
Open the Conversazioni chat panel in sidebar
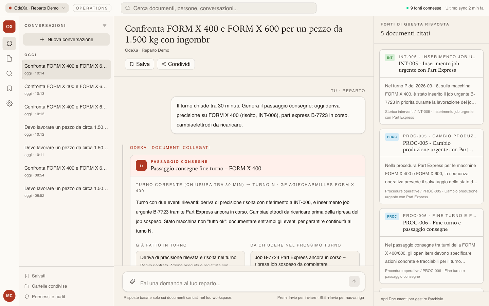(x=9, y=44)
